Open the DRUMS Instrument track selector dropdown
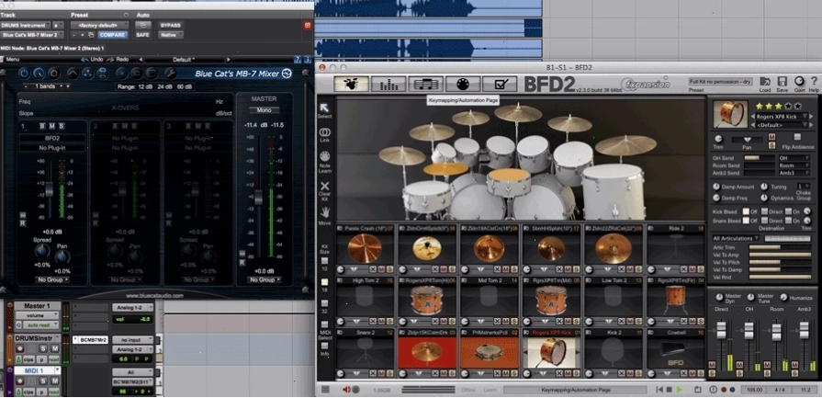The height and width of the screenshot is (398, 822). pyautogui.click(x=25, y=25)
